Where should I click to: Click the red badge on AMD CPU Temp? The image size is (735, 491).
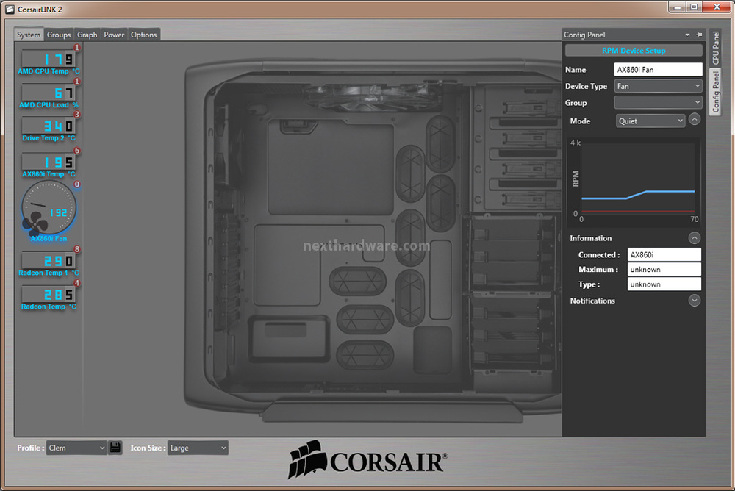[x=77, y=47]
